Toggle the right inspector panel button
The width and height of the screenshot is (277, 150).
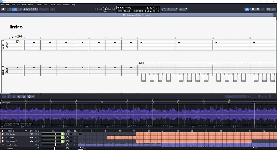19,9
